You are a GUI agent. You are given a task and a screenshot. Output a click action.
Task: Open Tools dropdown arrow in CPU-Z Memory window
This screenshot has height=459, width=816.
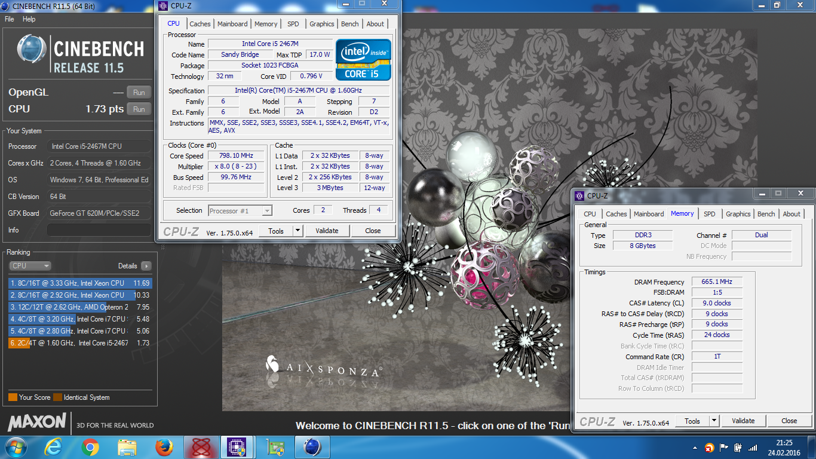click(x=714, y=421)
